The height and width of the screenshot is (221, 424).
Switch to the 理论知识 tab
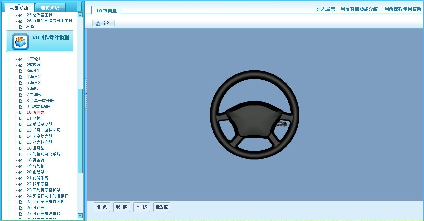(x=50, y=8)
